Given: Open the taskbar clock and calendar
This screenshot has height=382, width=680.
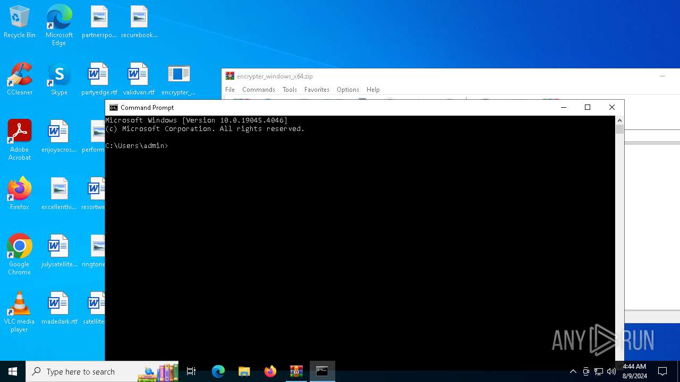Looking at the screenshot, I should (x=634, y=371).
